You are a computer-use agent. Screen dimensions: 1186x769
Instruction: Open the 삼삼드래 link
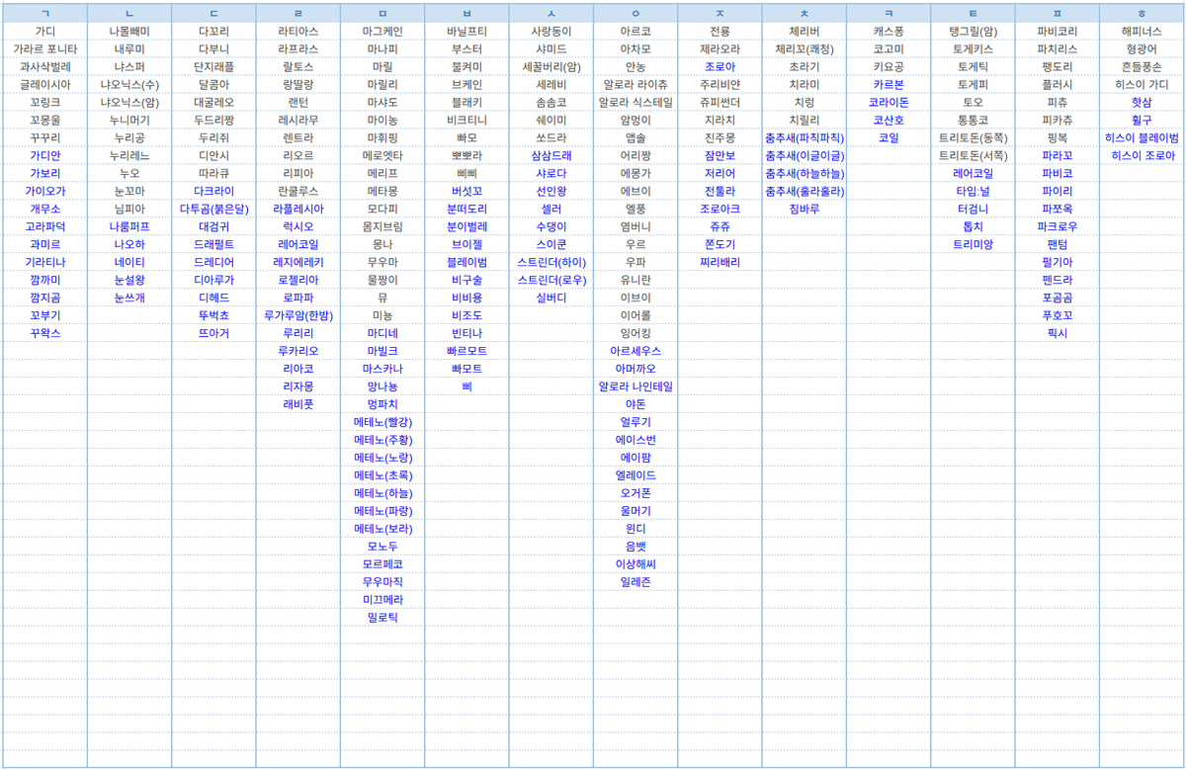[x=551, y=155]
